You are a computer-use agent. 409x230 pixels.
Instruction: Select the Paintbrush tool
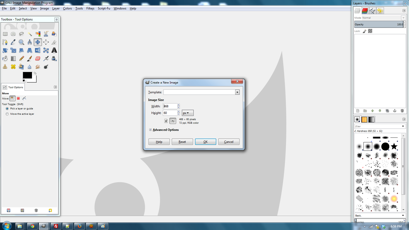pyautogui.click(x=30, y=59)
